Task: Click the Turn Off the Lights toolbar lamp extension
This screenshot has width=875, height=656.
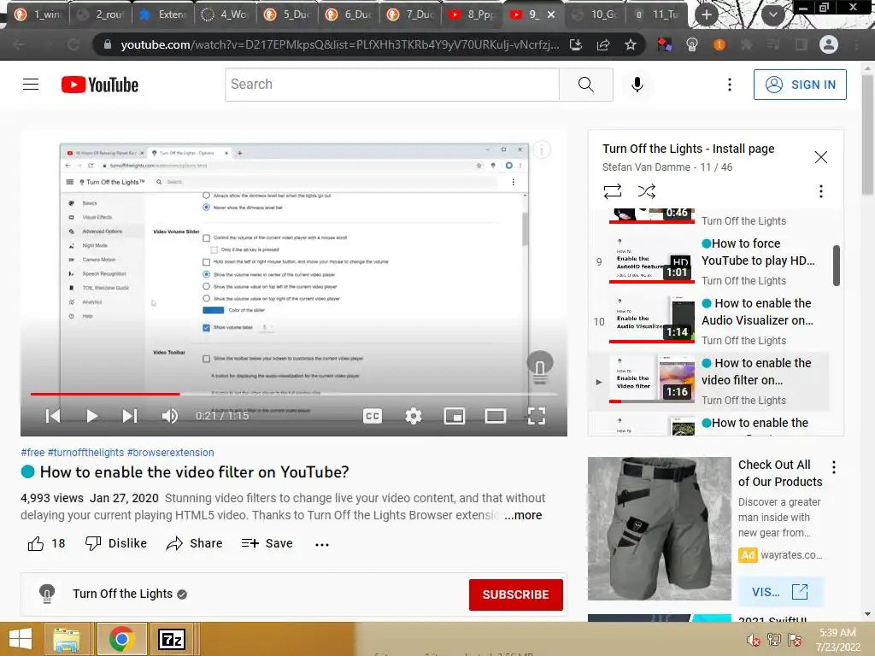Action: 692,44
